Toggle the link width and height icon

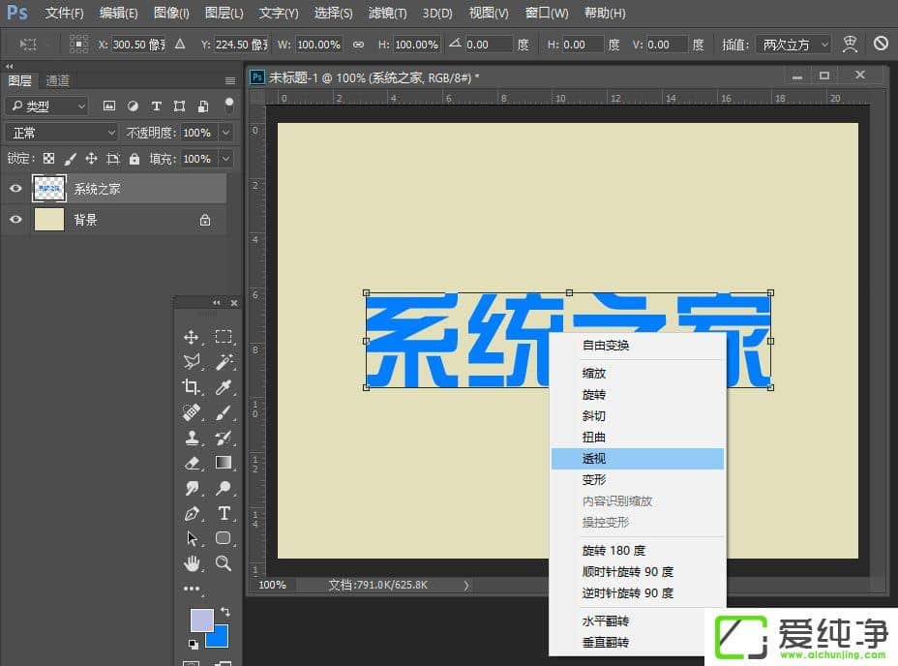point(358,45)
